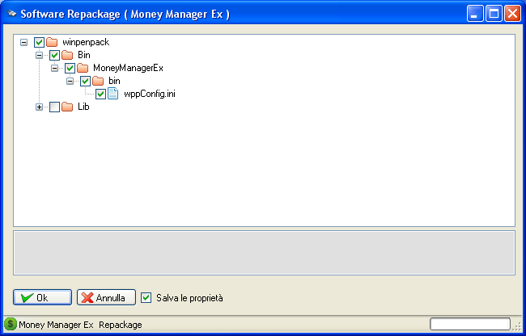Collapse the MoneyManagerEx tree node

55,69
